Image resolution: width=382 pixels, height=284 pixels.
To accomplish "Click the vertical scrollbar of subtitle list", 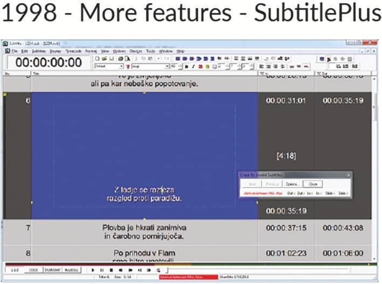I will [374, 168].
